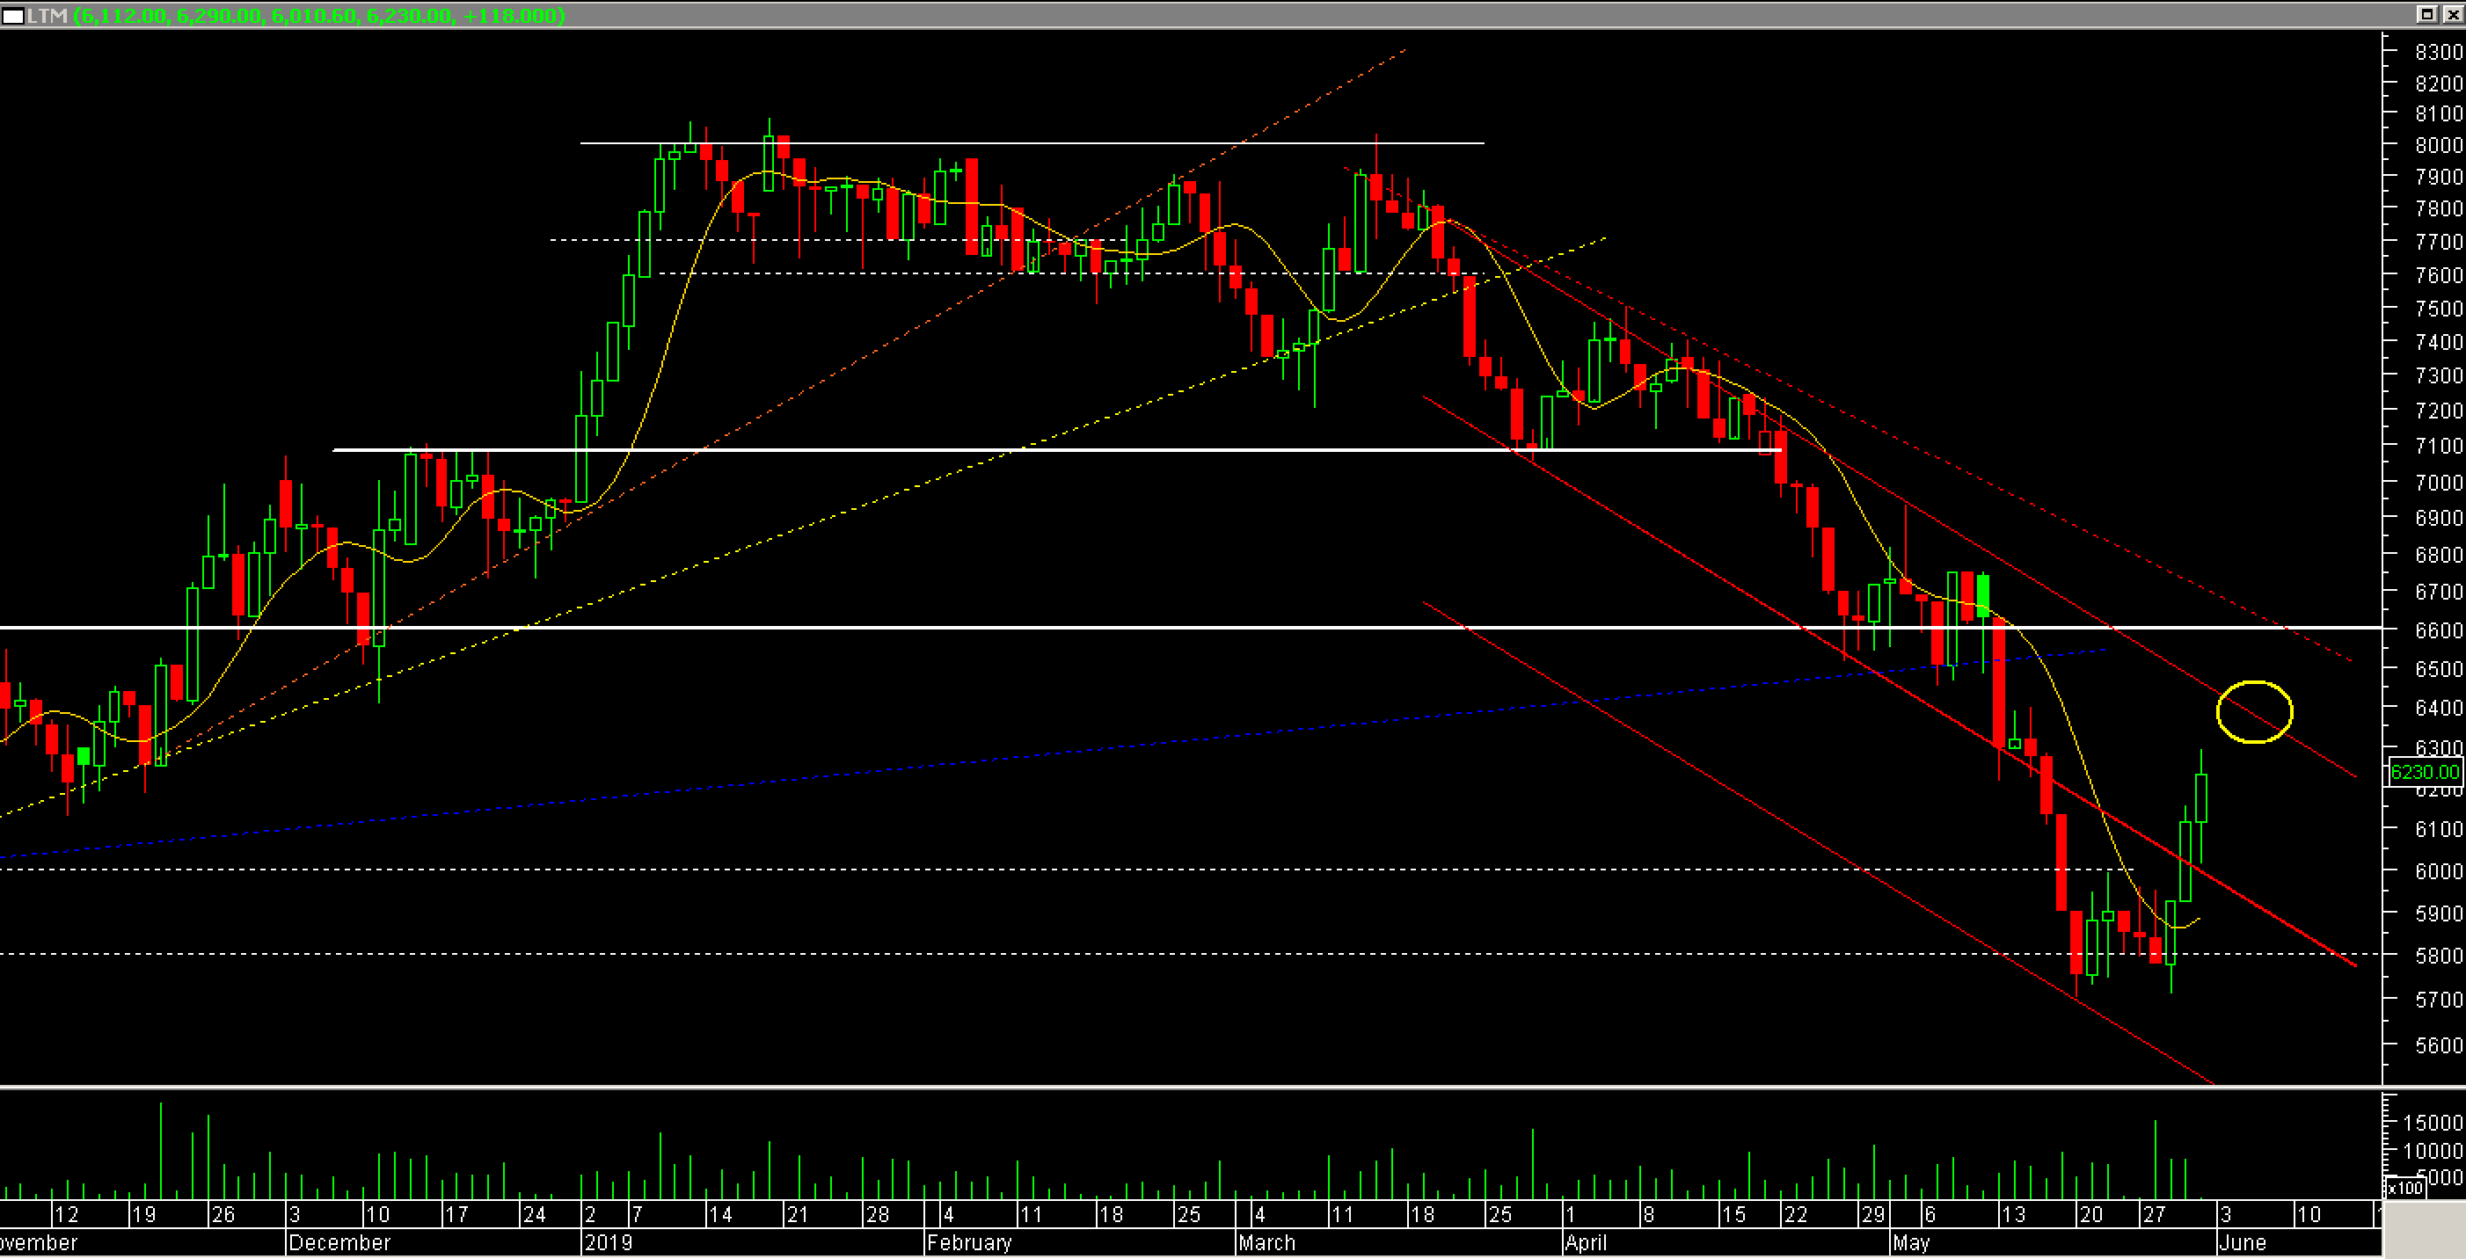Select February on the date axis
2466x1259 pixels.
click(969, 1243)
